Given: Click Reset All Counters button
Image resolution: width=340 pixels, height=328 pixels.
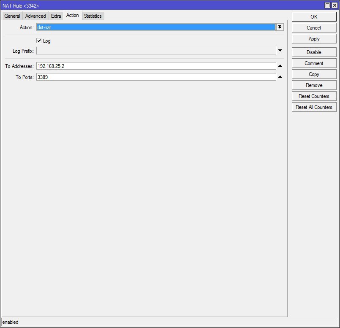Looking at the screenshot, I should [x=314, y=107].
